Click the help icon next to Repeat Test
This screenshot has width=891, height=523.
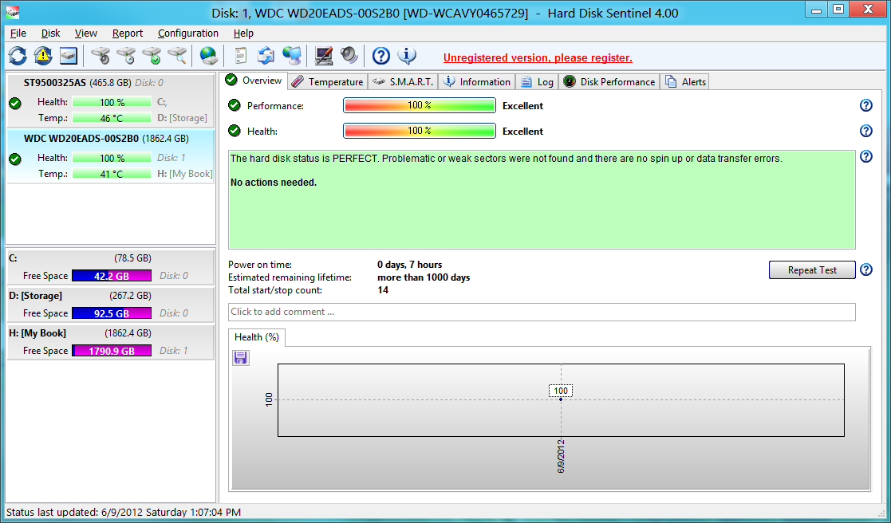coord(866,270)
